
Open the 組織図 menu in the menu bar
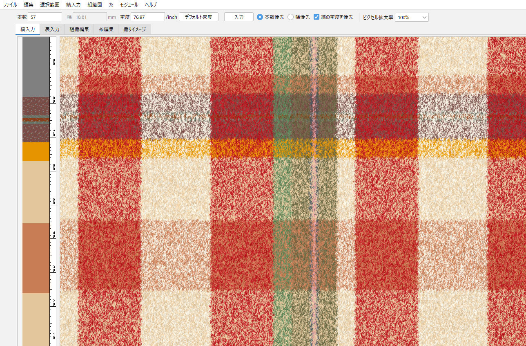tap(95, 4)
